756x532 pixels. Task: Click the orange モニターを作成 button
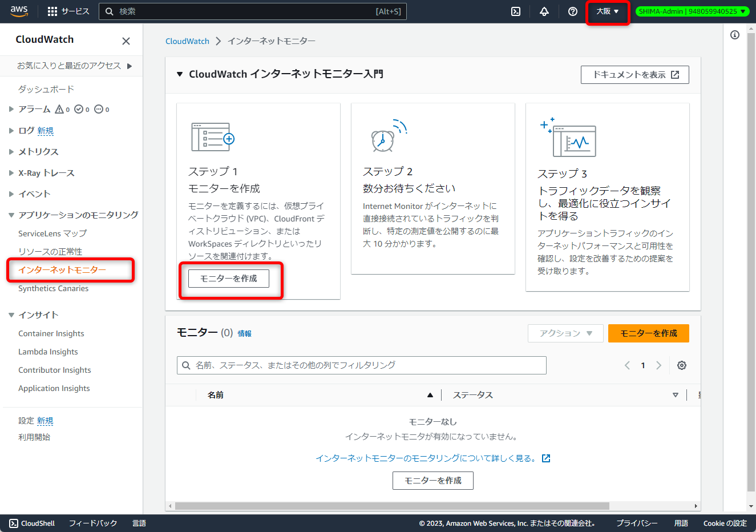point(649,333)
